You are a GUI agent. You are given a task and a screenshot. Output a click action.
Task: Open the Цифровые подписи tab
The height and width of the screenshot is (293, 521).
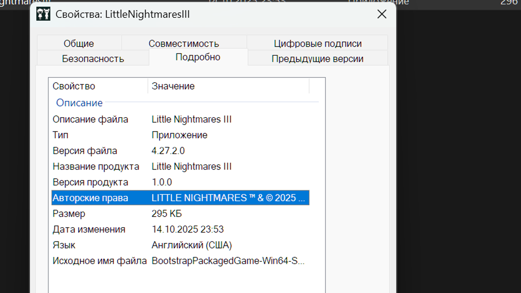click(x=317, y=43)
